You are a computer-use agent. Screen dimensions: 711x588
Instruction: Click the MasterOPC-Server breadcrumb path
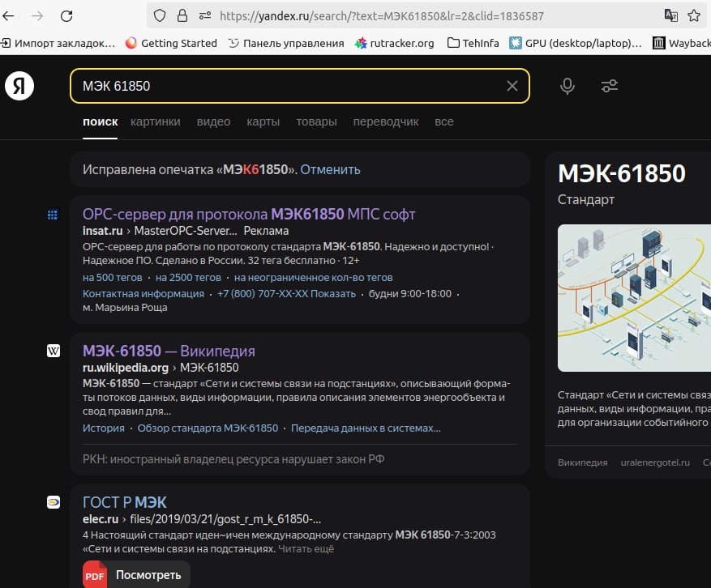[186, 231]
